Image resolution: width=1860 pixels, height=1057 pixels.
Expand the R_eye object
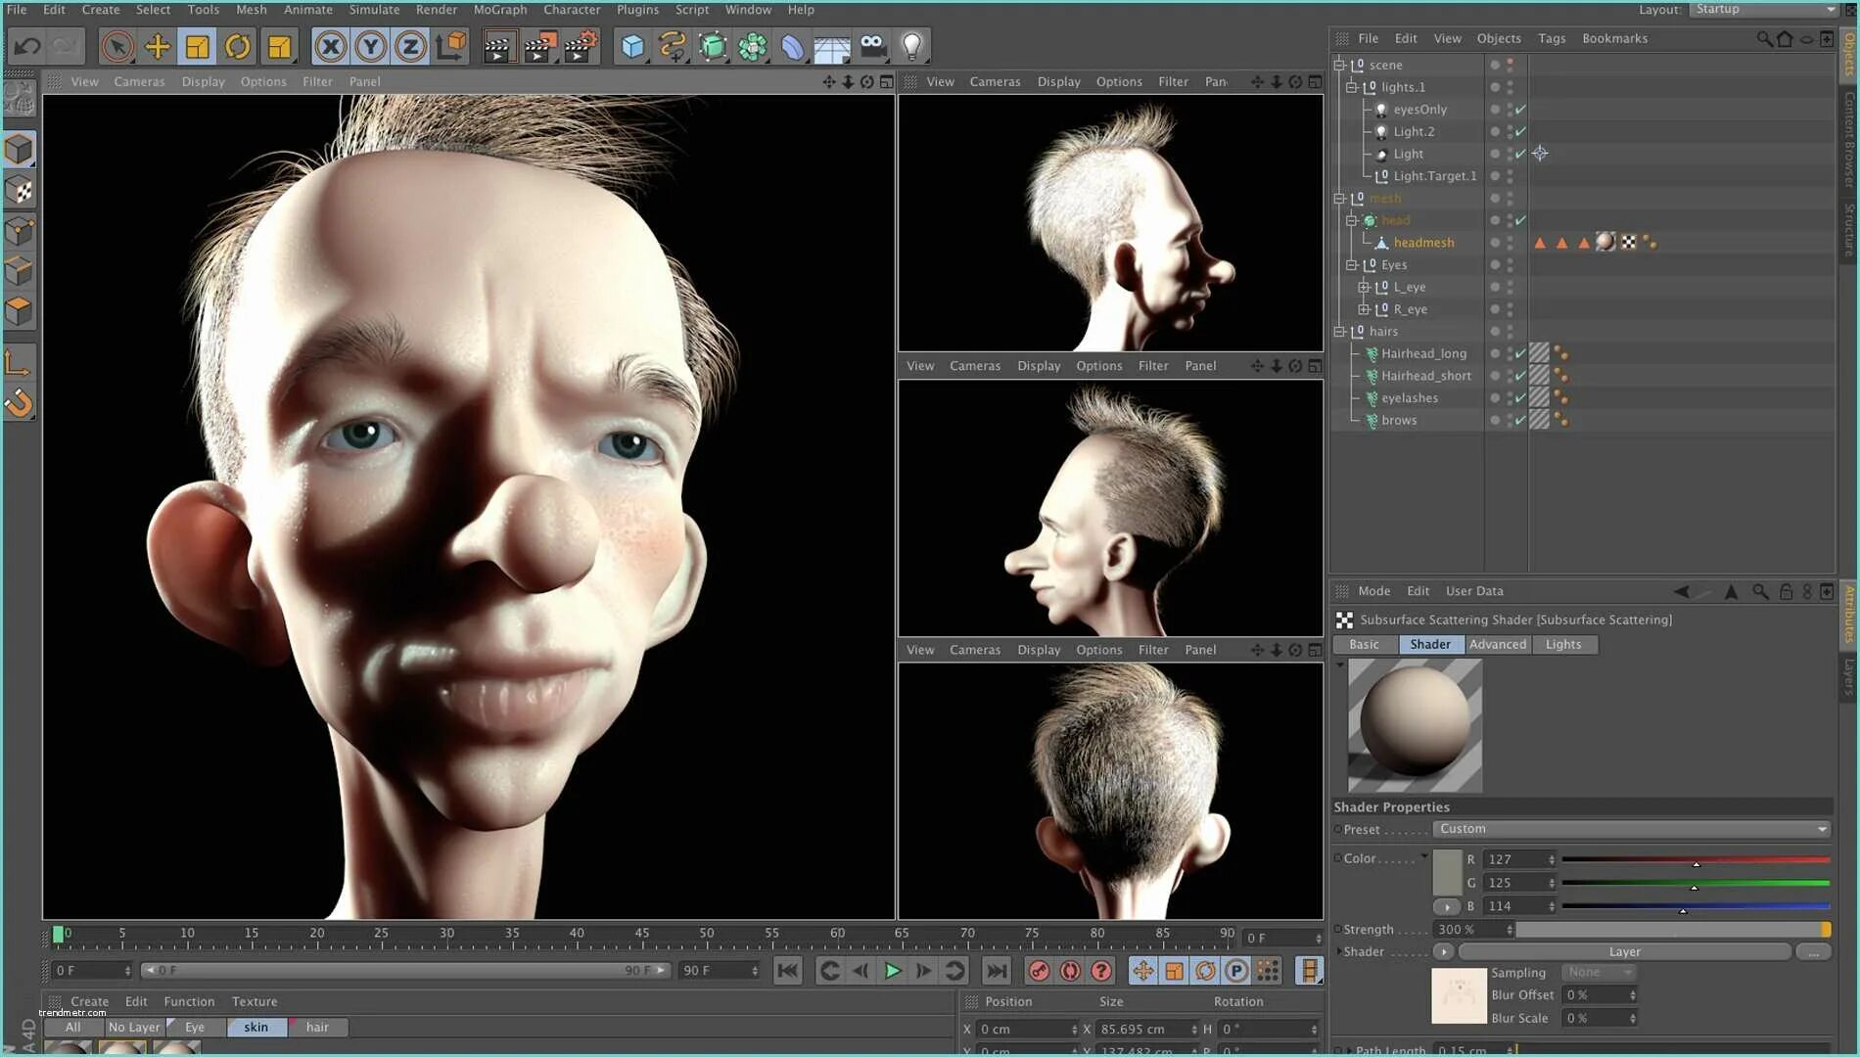point(1363,309)
